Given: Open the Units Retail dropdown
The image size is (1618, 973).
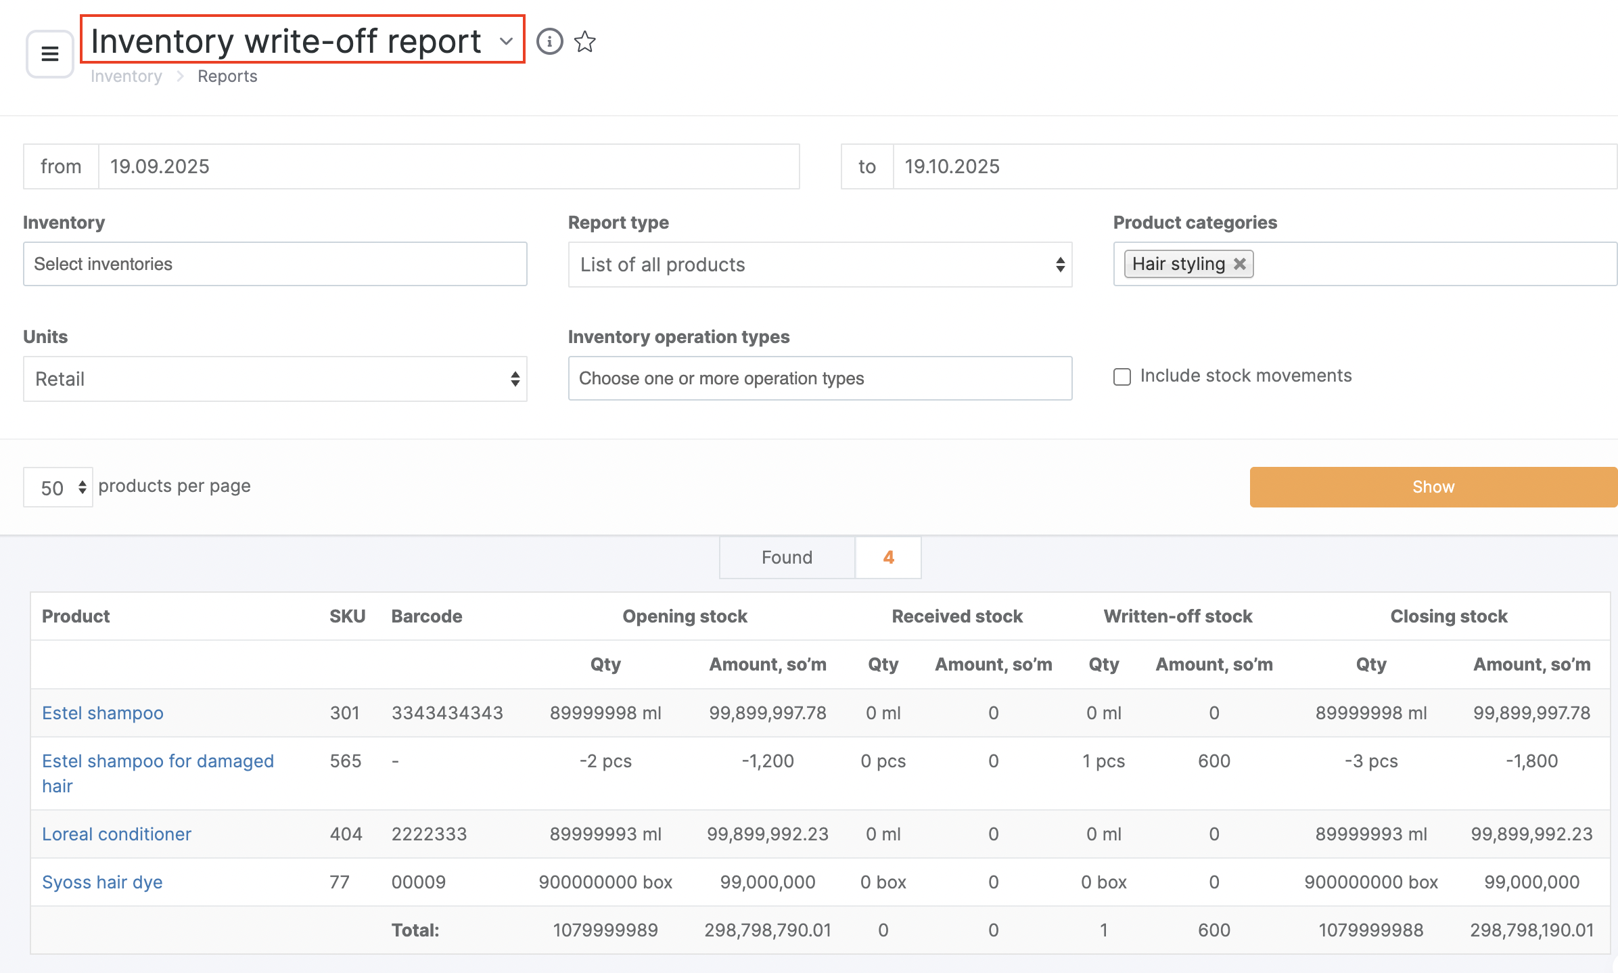Looking at the screenshot, I should [x=275, y=379].
